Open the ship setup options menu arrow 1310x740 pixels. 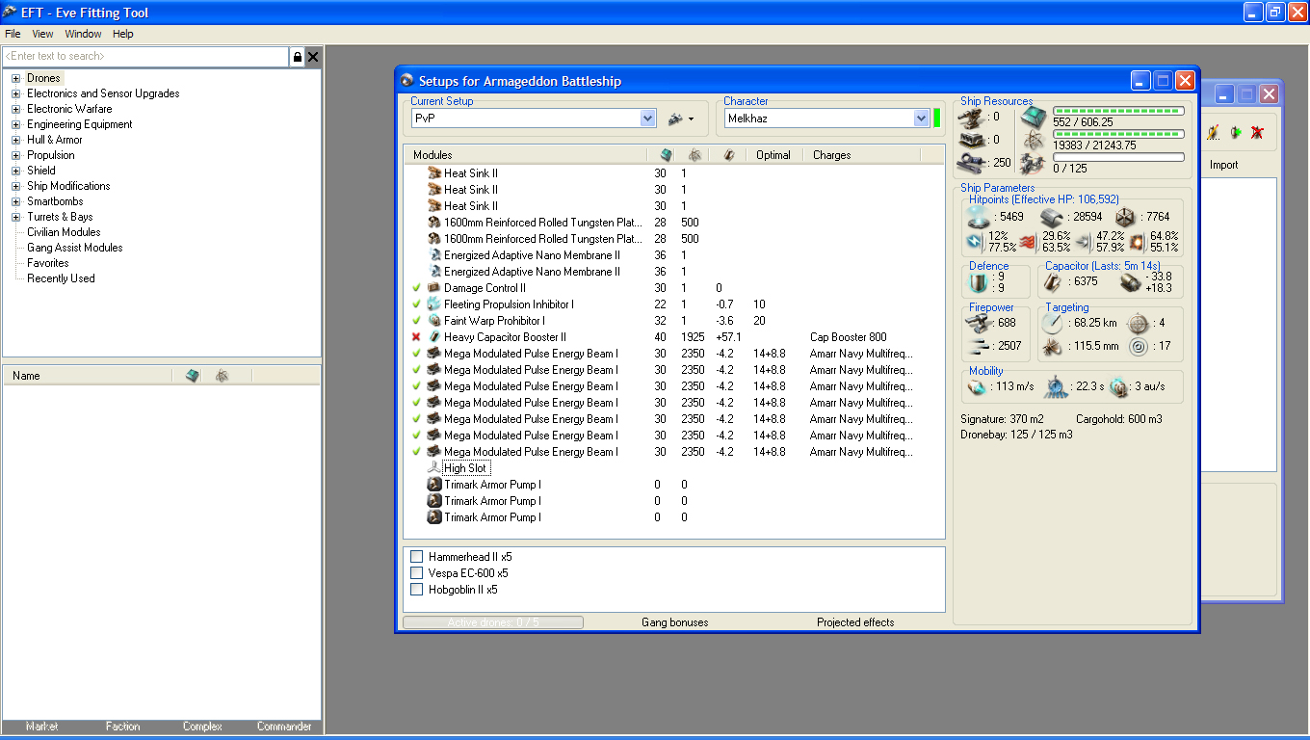(691, 119)
